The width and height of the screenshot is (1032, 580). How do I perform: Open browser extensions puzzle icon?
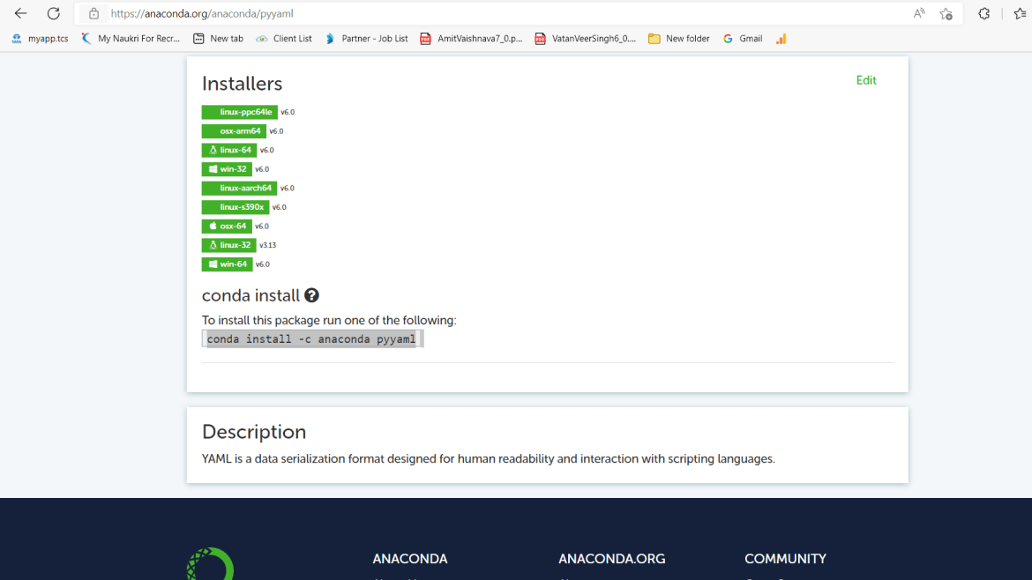pyautogui.click(x=984, y=13)
